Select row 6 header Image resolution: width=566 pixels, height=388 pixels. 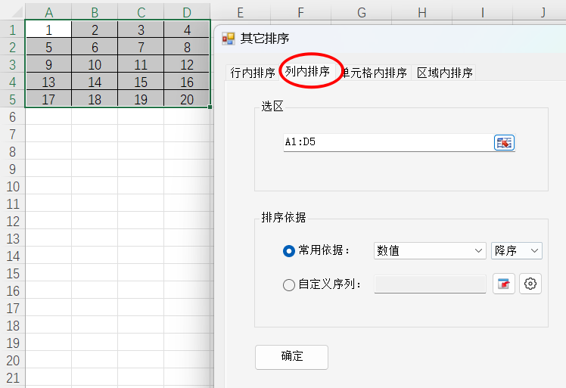tap(13, 116)
